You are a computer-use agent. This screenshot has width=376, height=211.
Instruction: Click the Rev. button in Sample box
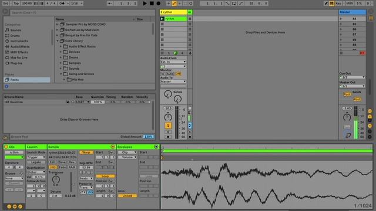pos(72,162)
